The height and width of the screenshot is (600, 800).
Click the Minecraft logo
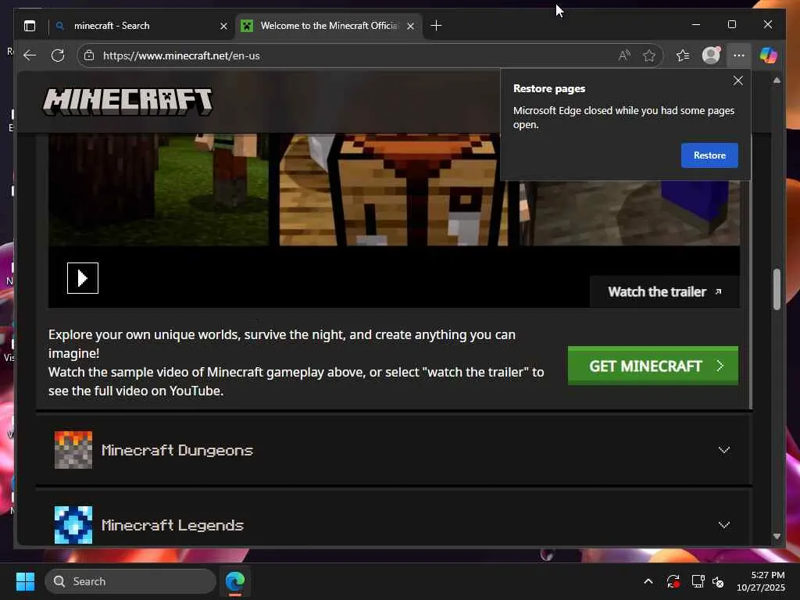tap(127, 102)
